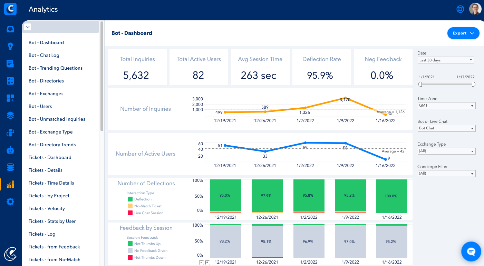This screenshot has width=484, height=266.
Task: Click the app logo in top-left corner
Action: pyautogui.click(x=10, y=9)
